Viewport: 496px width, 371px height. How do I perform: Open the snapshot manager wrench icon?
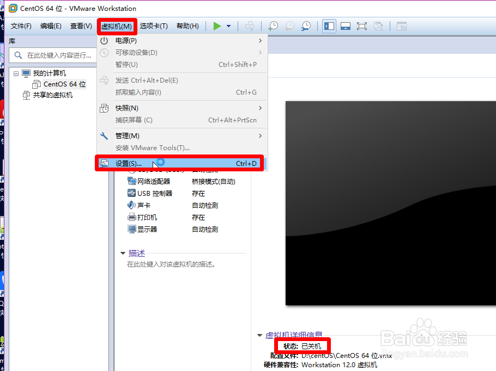click(306, 26)
